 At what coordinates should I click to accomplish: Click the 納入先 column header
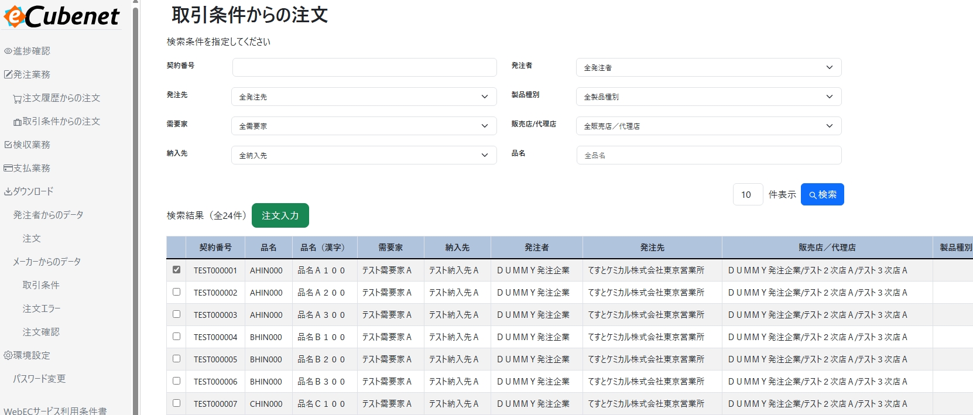(457, 248)
